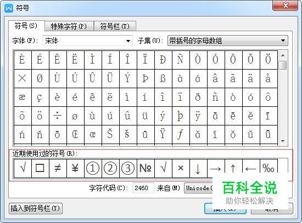Select the 符号(S) tab
This screenshot has width=302, height=223.
coord(26,26)
